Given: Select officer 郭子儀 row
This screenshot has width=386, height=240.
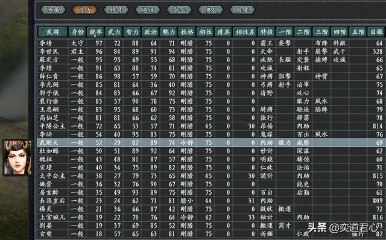Looking at the screenshot, I should pos(212,93).
